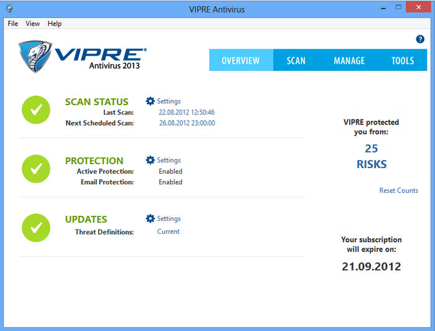Click the Protection green checkmark
Image resolution: width=435 pixels, height=331 pixels.
coord(36,169)
